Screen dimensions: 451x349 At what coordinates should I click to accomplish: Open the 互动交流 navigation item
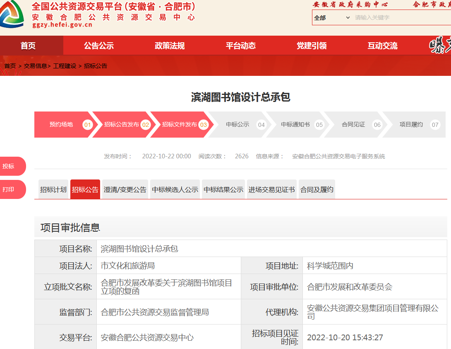[x=382, y=46]
